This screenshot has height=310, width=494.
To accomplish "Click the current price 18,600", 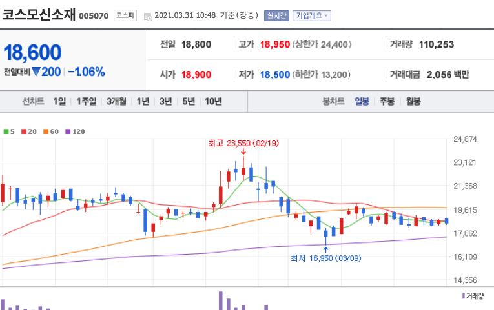I will coord(32,52).
